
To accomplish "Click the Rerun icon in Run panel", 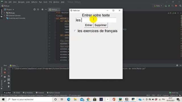I will (x=5, y=69).
